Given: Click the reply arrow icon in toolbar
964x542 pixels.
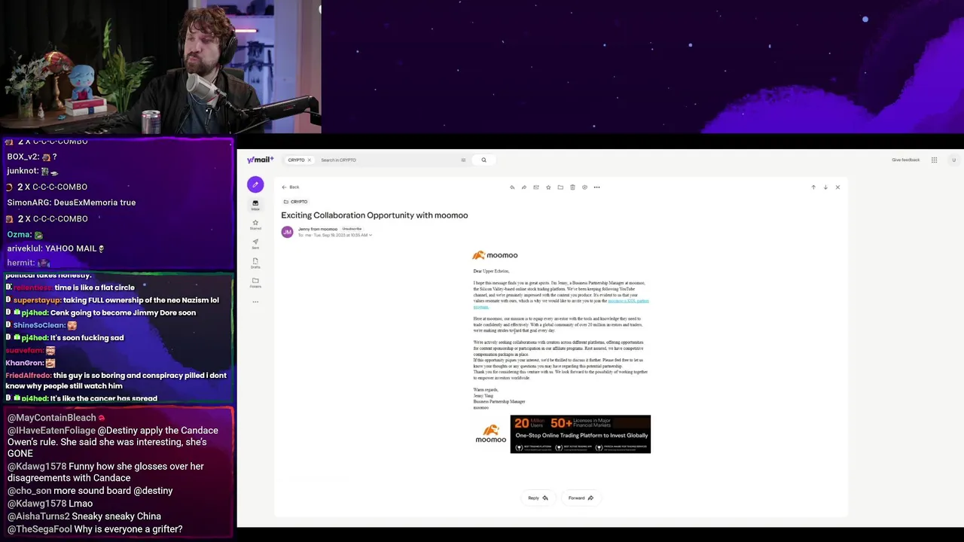Looking at the screenshot, I should pyautogui.click(x=512, y=187).
